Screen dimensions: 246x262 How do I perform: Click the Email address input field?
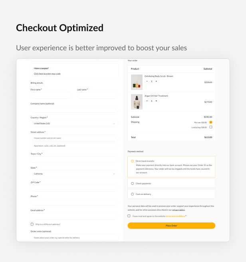[x=74, y=216]
